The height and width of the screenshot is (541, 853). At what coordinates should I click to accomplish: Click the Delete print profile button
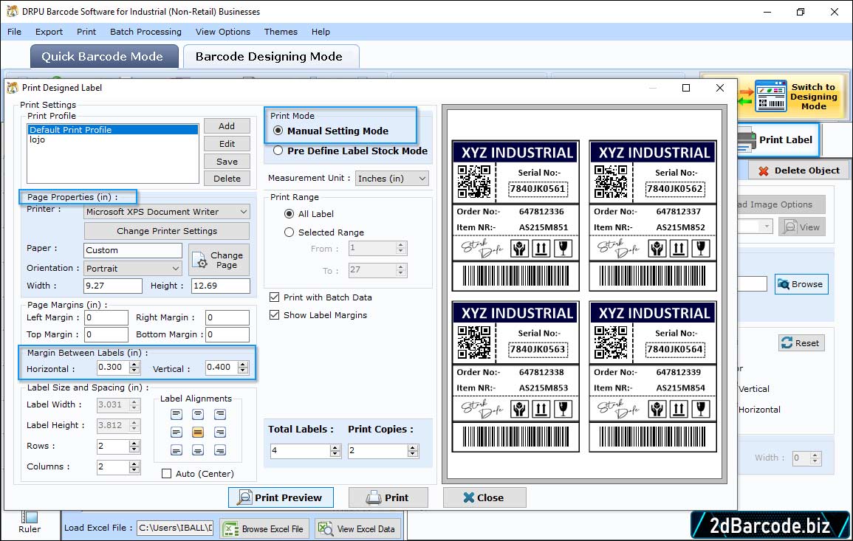[x=227, y=179]
